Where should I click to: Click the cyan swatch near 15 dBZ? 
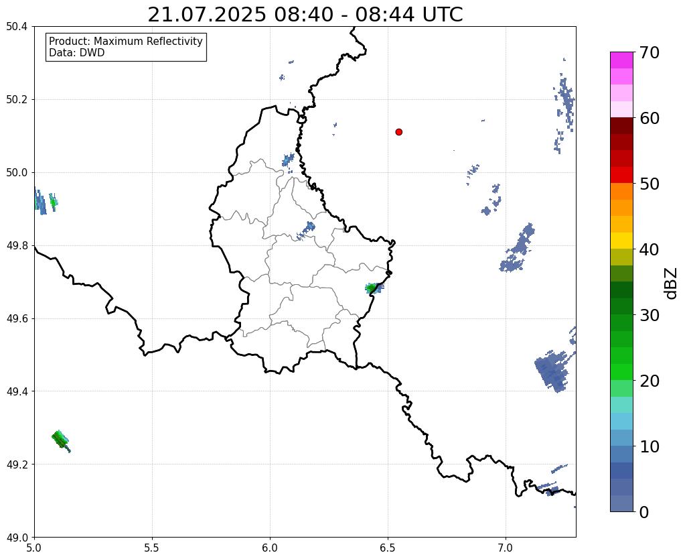[x=621, y=421]
